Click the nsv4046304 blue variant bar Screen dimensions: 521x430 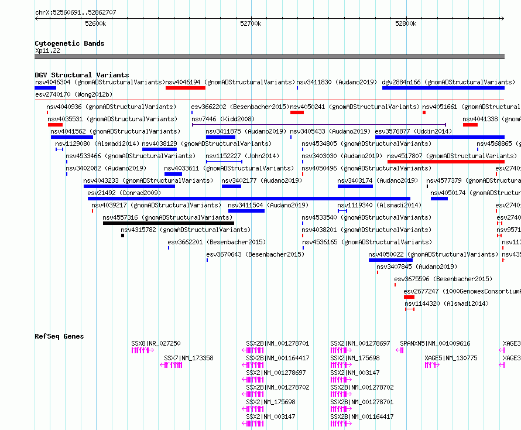click(45, 88)
